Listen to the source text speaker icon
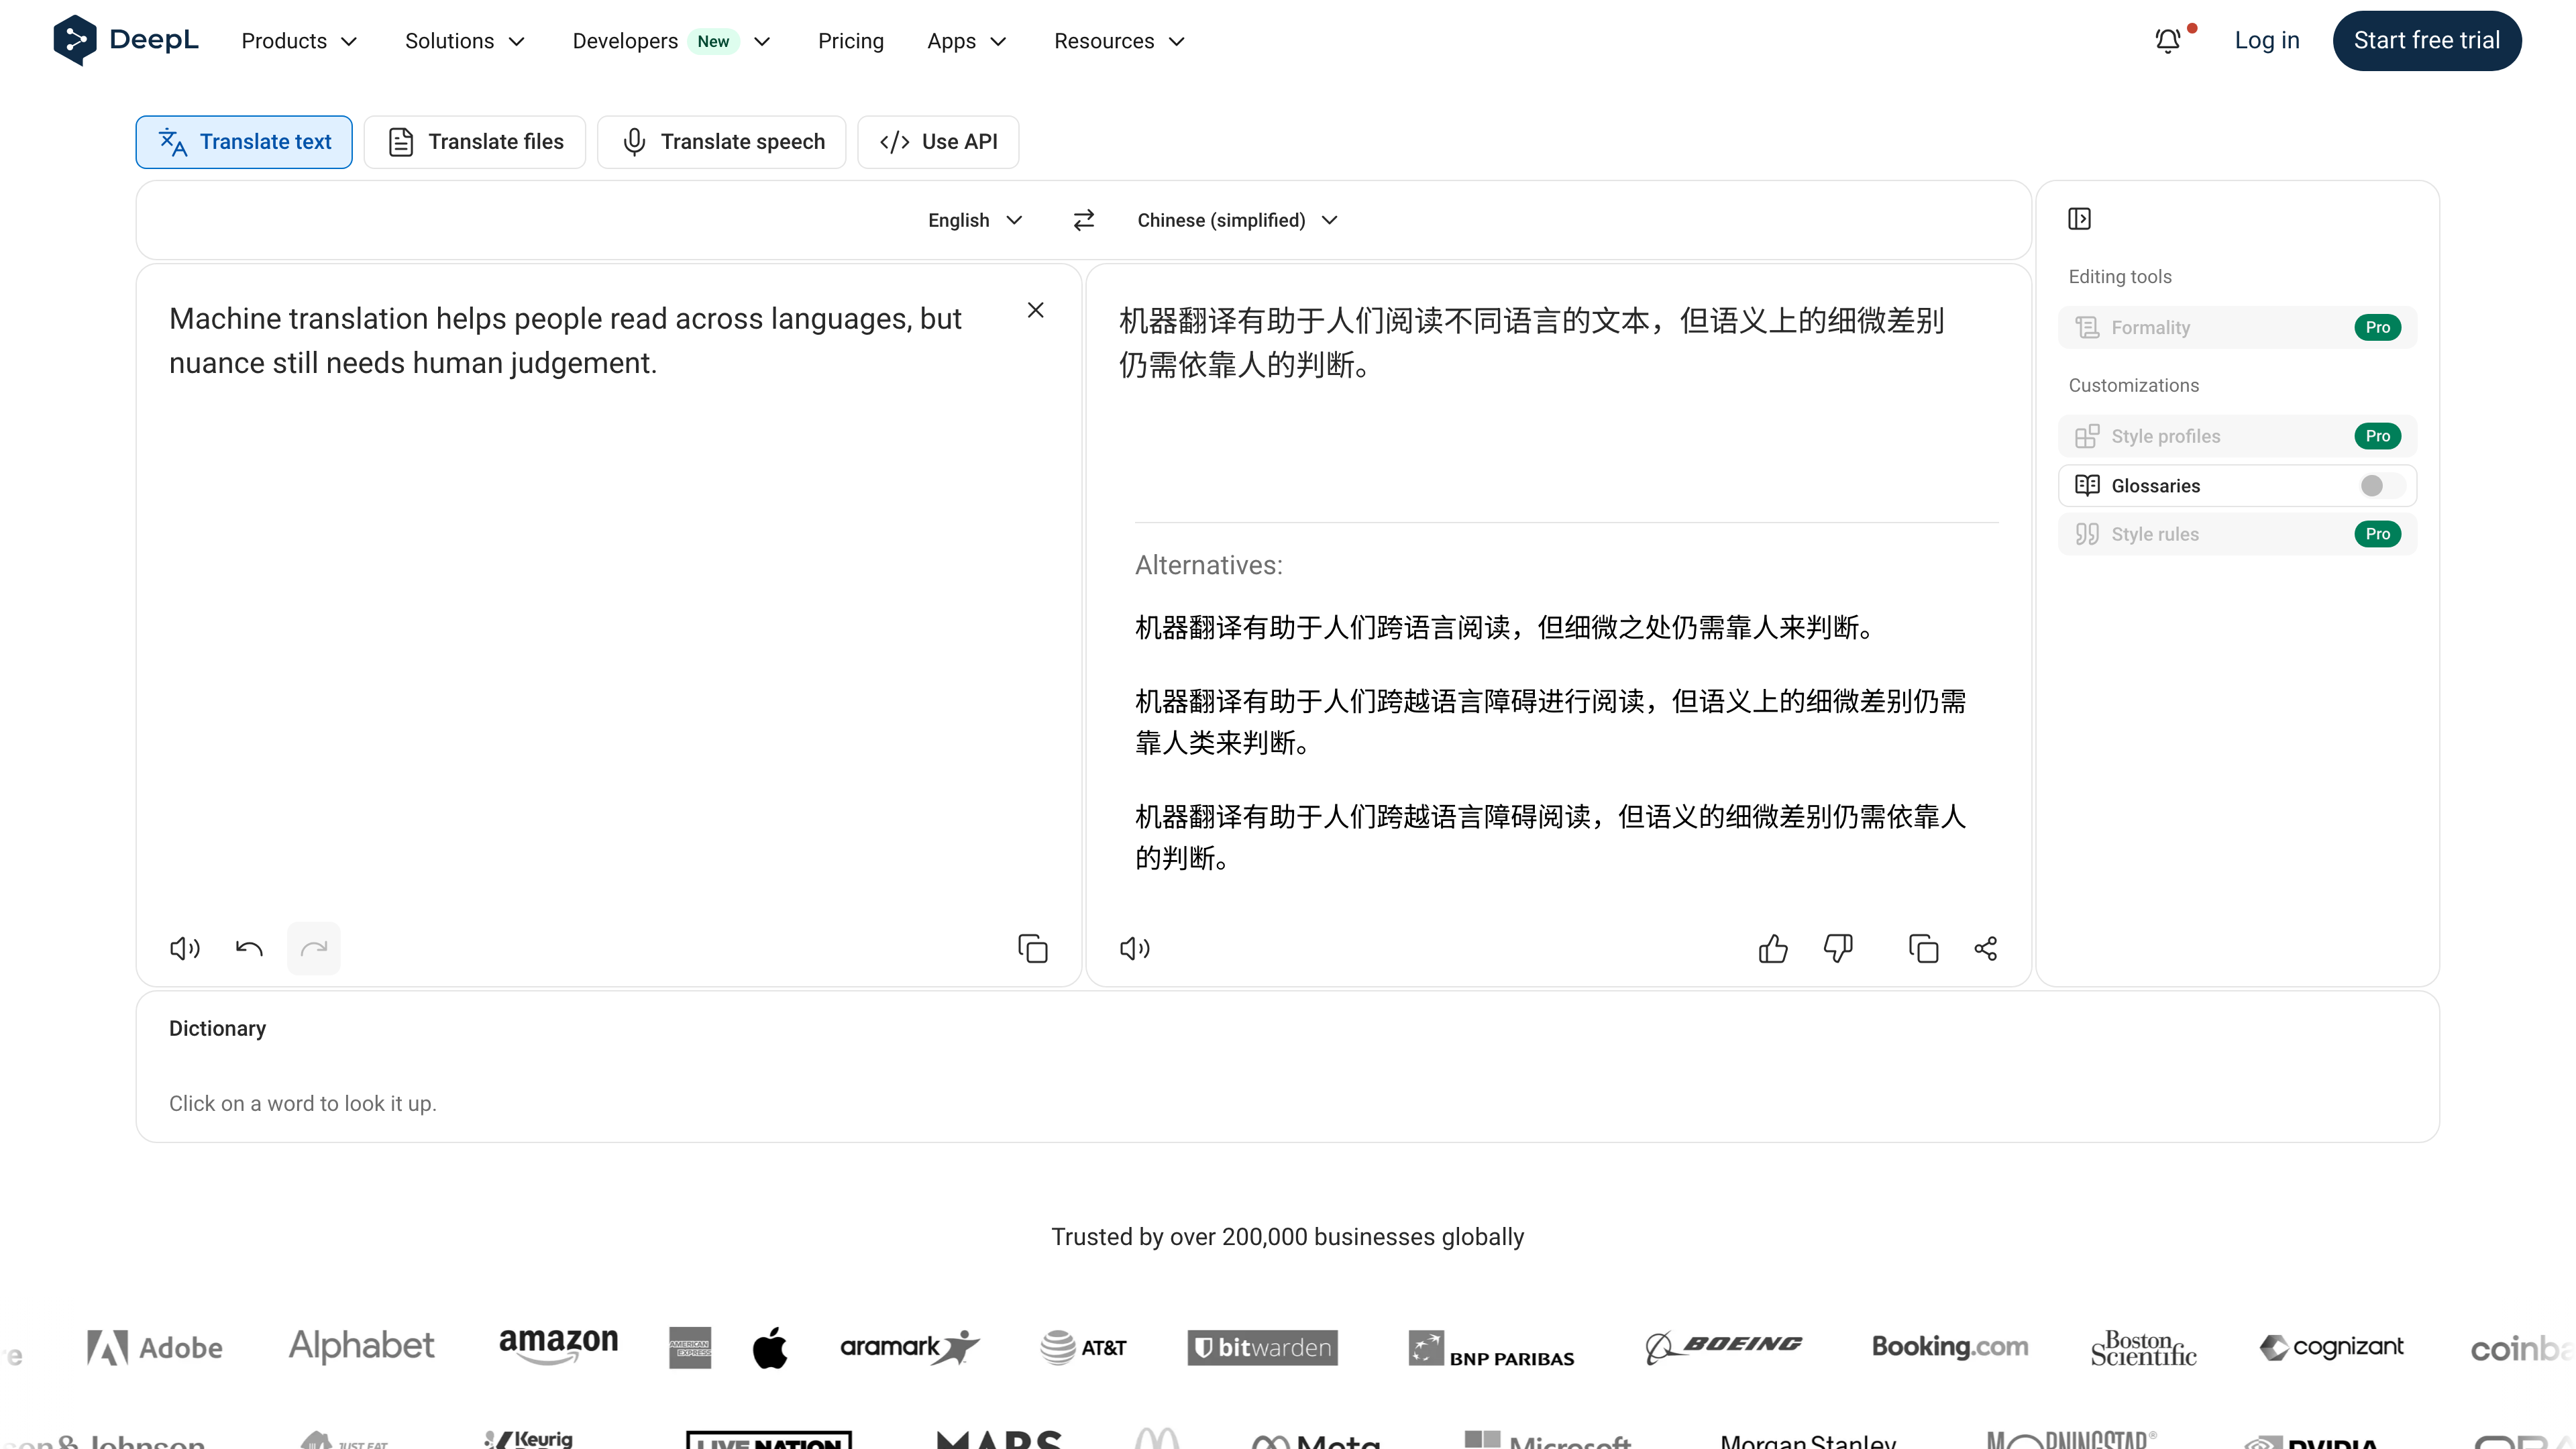This screenshot has width=2576, height=1449. 185,948
